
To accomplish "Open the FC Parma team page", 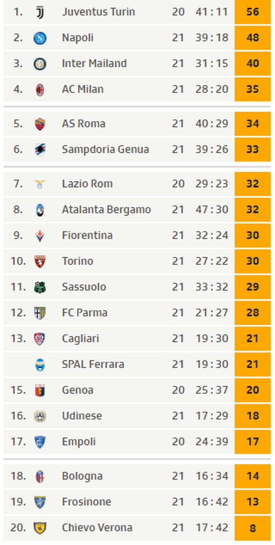I will click(x=85, y=312).
